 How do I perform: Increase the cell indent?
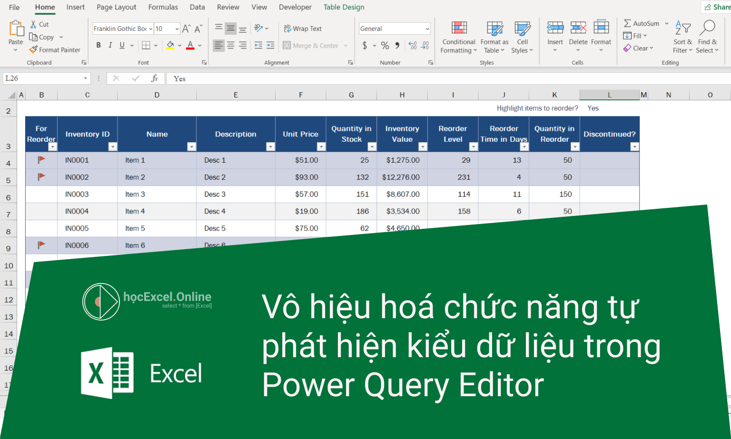click(270, 46)
